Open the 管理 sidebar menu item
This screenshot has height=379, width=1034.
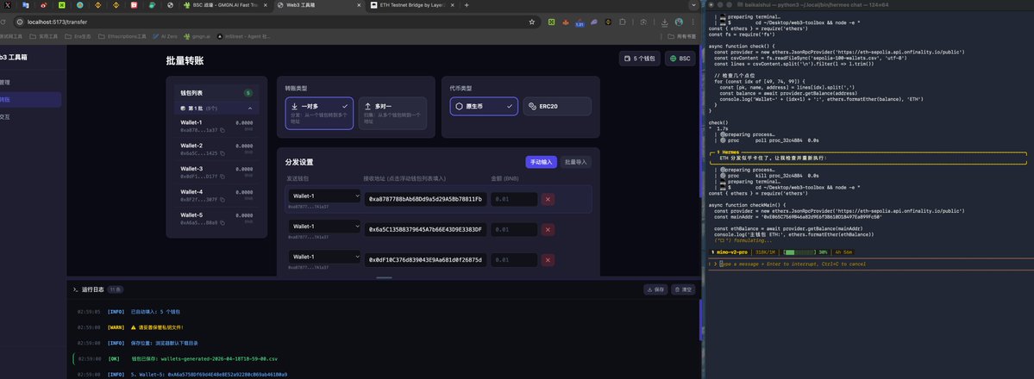tap(30, 83)
